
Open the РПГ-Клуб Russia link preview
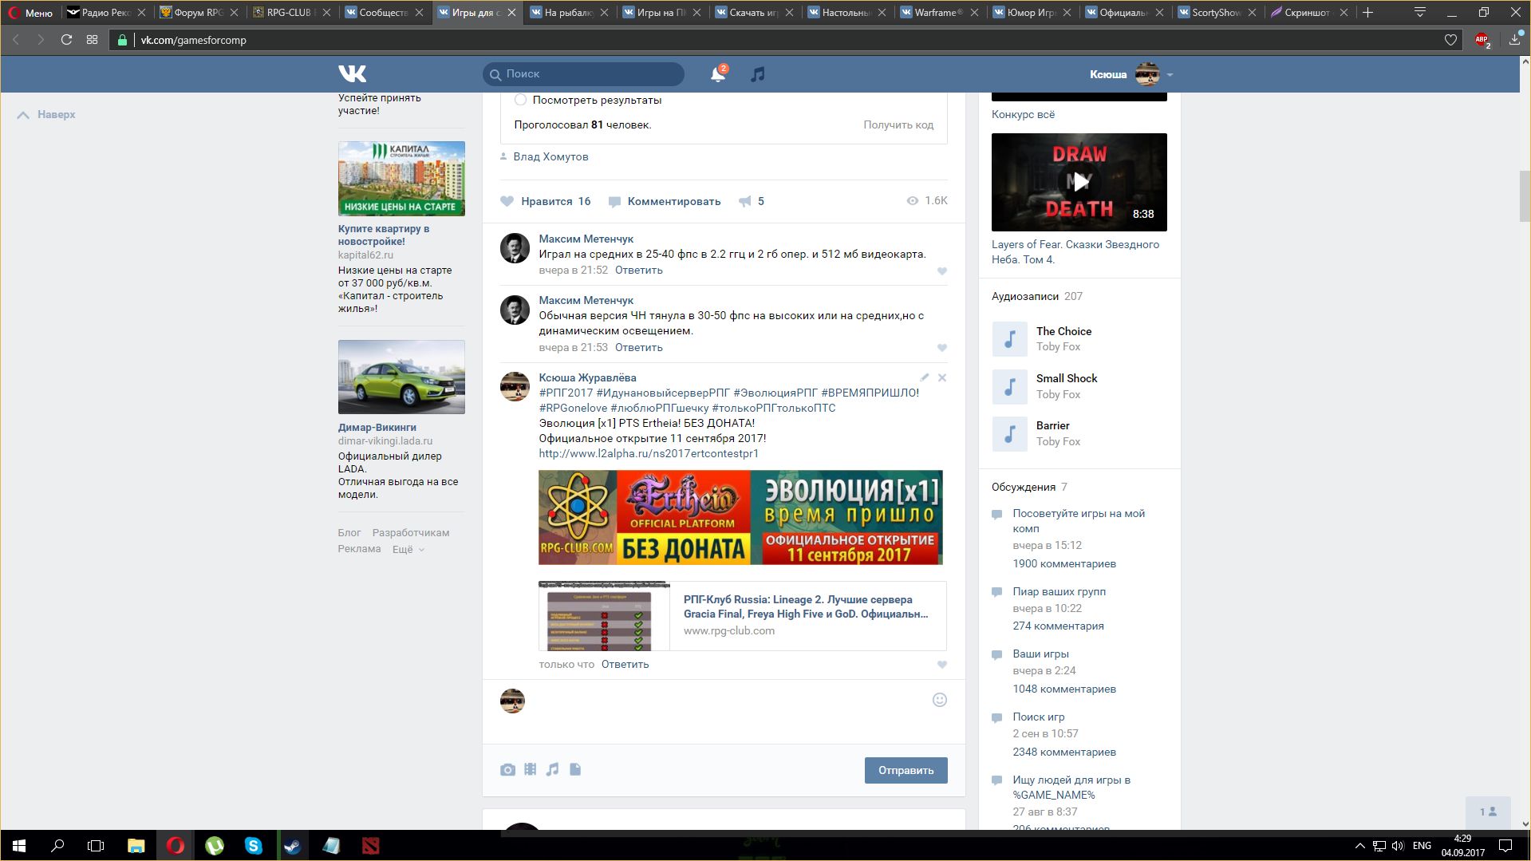(742, 615)
